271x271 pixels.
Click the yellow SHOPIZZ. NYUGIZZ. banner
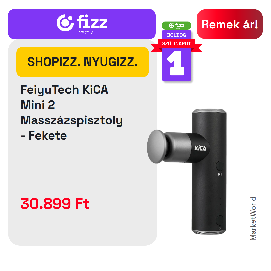click(x=83, y=62)
